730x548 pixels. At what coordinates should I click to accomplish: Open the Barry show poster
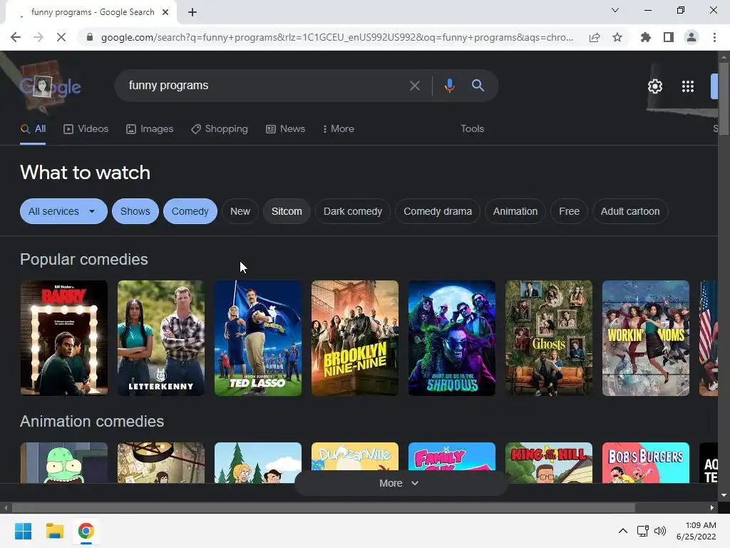point(64,338)
